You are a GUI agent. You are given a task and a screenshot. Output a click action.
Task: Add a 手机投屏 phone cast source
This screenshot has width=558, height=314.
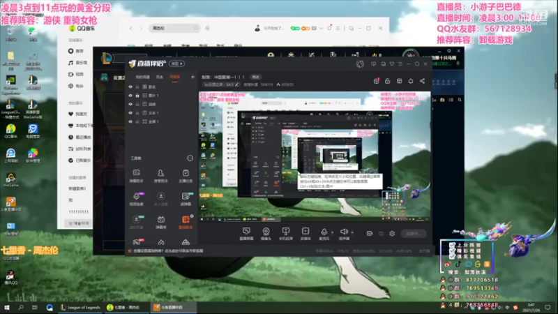286,234
